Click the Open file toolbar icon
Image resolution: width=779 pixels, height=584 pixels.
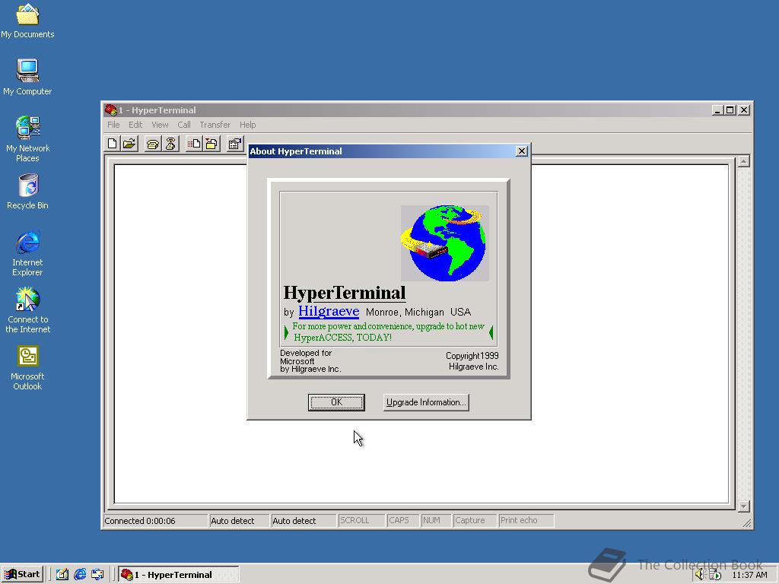tap(129, 144)
